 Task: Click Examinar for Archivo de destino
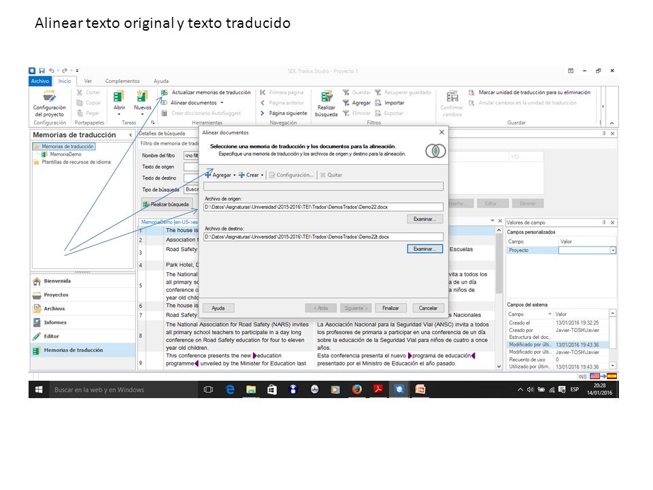coord(424,249)
